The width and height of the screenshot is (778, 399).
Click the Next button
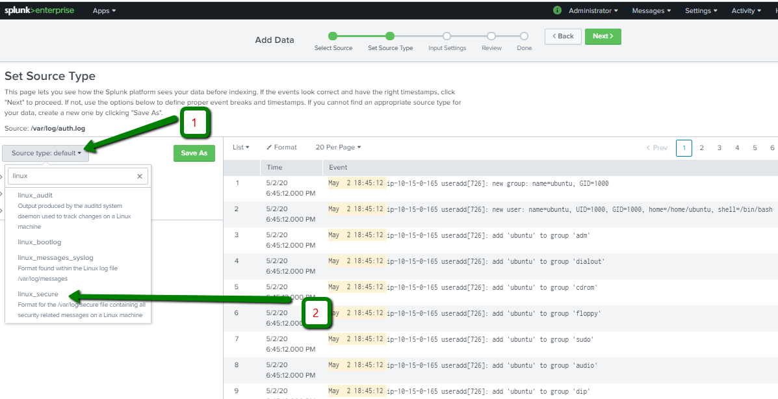602,36
